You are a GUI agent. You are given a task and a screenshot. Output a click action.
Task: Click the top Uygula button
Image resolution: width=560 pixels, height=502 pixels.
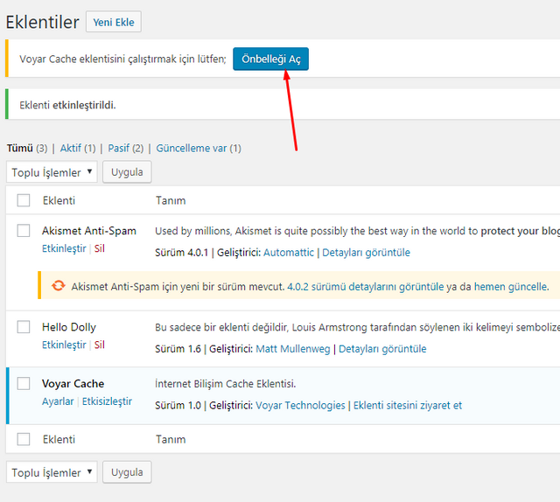coord(127,172)
